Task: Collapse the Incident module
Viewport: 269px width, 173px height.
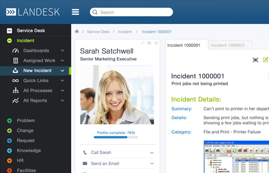Action: click(x=9, y=41)
